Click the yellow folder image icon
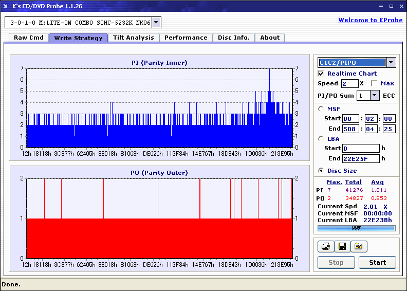The width and height of the screenshot is (407, 291). coord(359,247)
